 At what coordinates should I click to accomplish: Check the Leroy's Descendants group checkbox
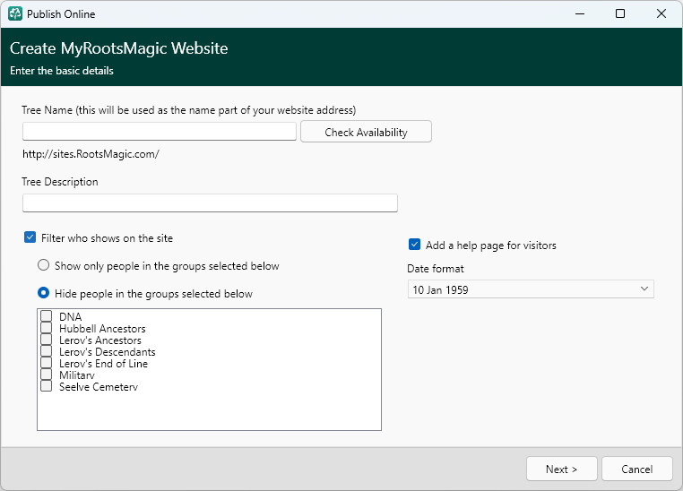point(47,351)
